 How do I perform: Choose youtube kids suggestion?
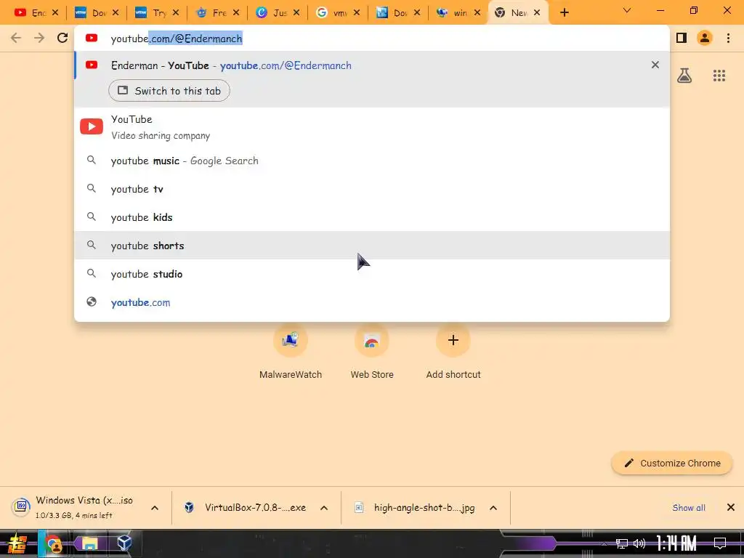[372, 217]
